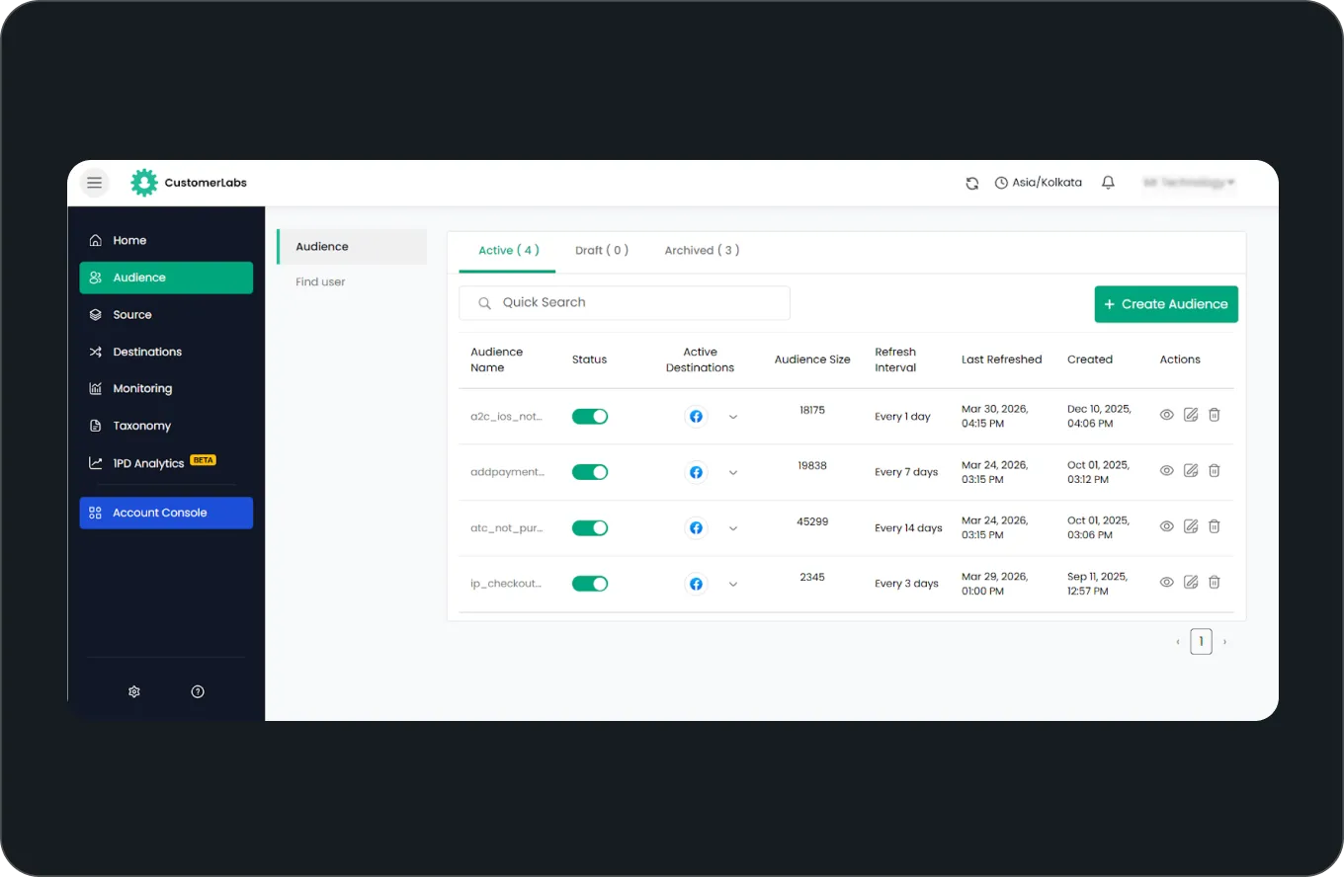
Task: Open the account name dropdown in header
Action: (x=1190, y=183)
